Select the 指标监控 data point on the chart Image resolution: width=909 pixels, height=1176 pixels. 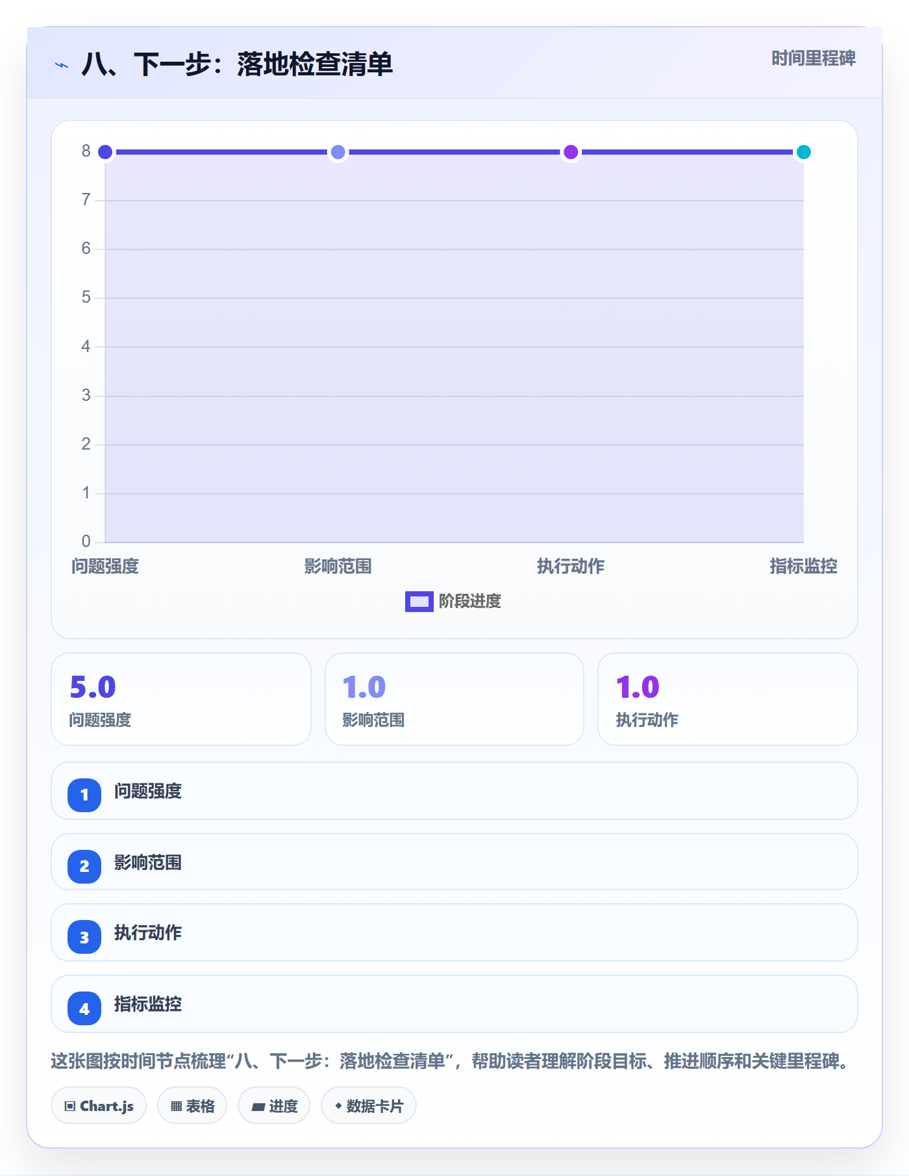pyautogui.click(x=803, y=152)
